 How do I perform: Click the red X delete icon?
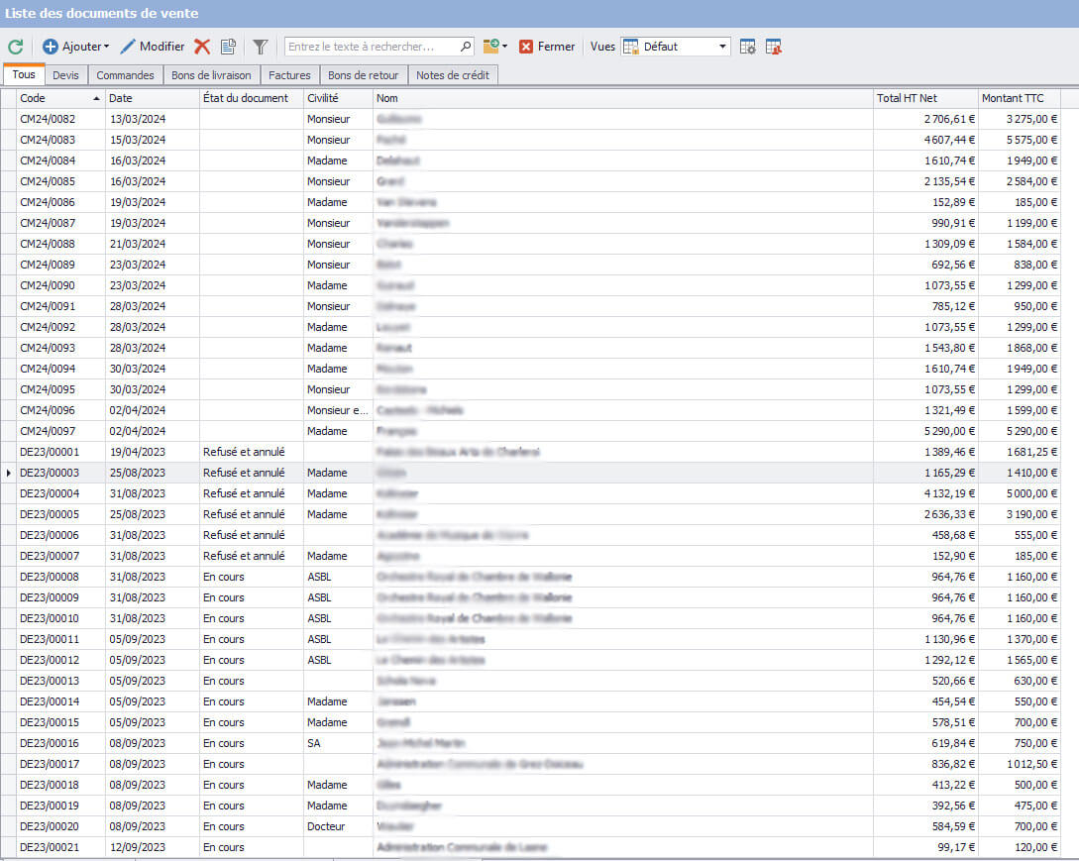202,47
